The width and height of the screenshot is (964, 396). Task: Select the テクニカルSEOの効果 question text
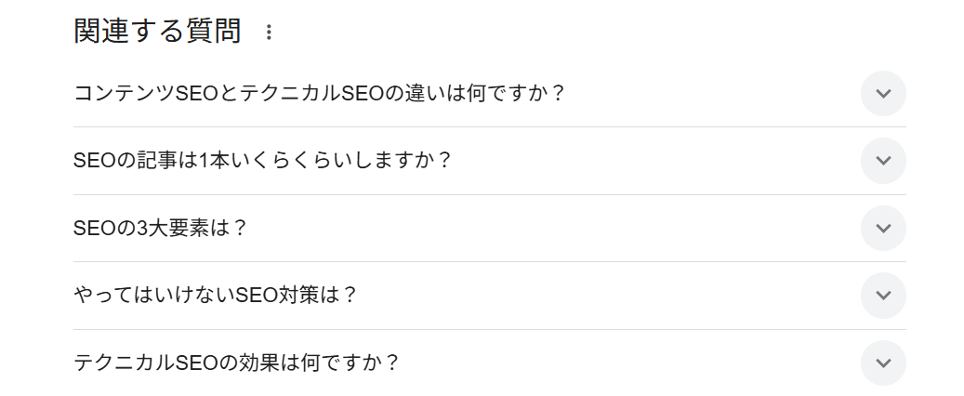tap(236, 363)
